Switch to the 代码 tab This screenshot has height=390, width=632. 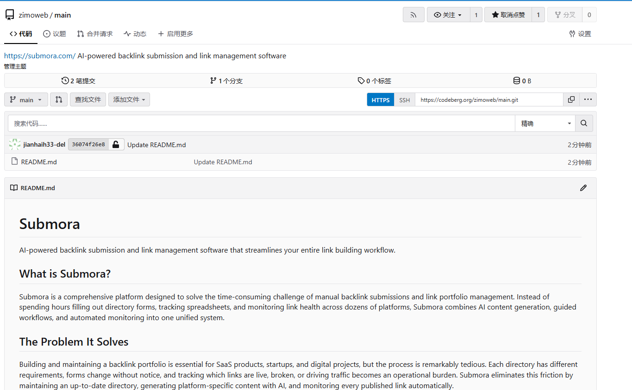point(21,34)
